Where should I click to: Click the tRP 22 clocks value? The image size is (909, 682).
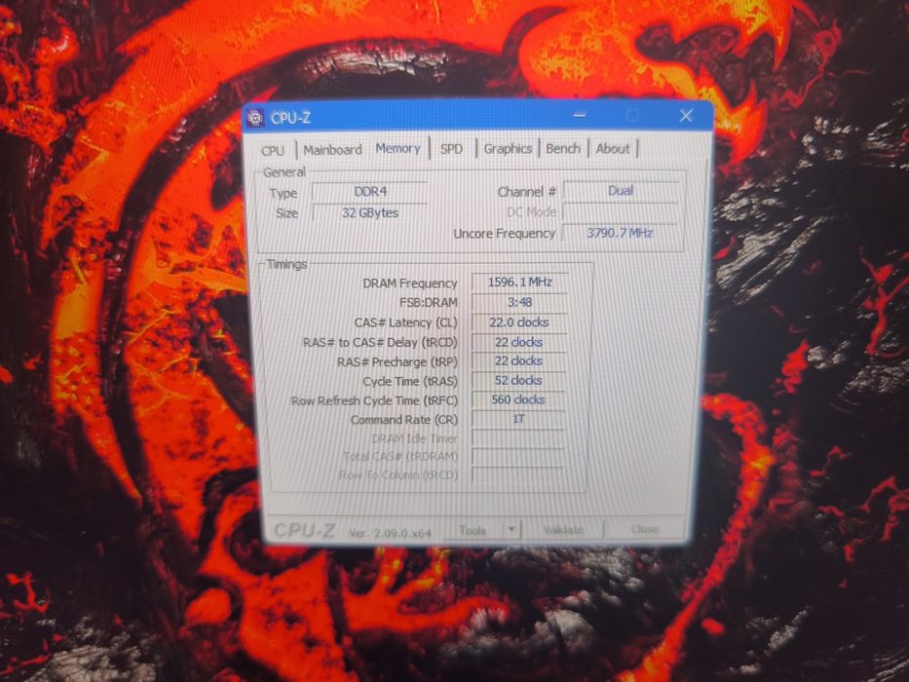point(519,360)
